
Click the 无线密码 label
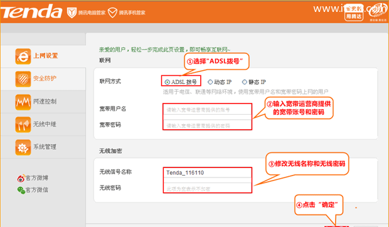pyautogui.click(x=110, y=188)
